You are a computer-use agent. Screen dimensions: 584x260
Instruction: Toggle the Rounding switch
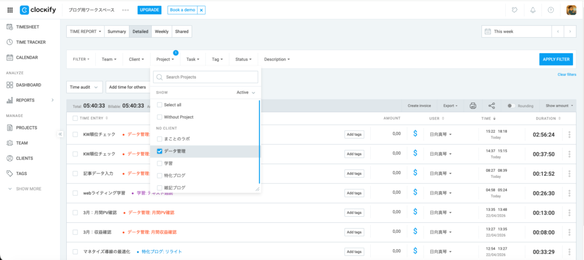point(512,105)
